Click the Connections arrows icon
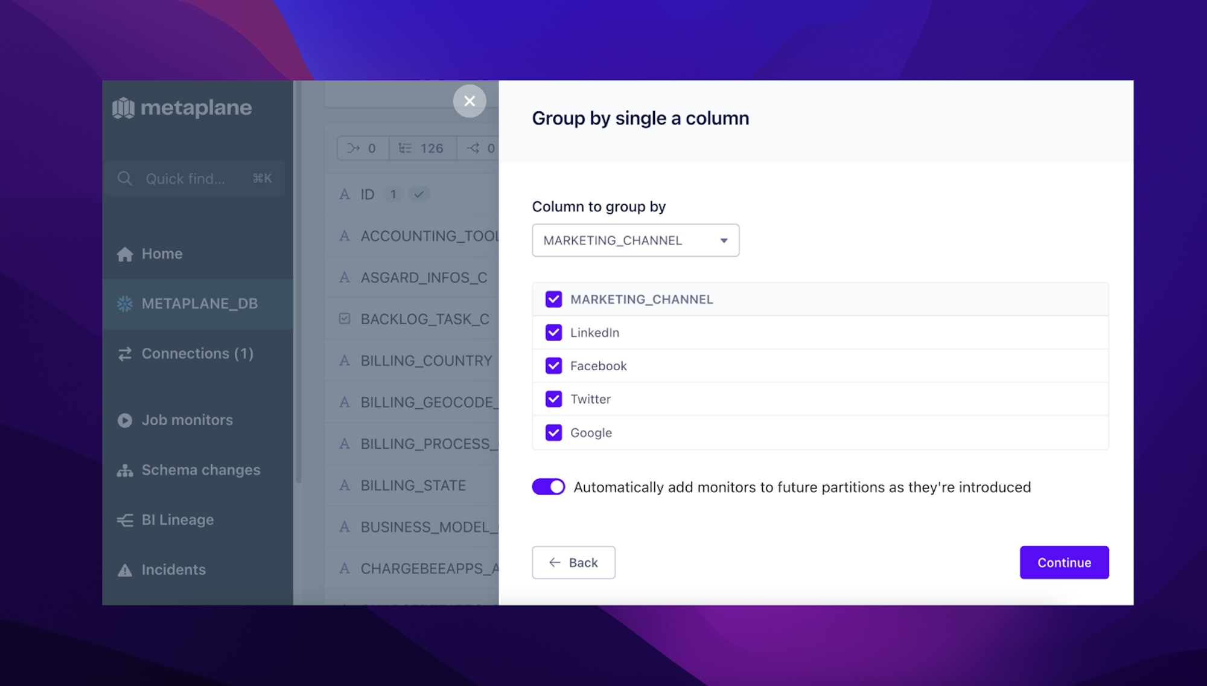 click(x=125, y=354)
